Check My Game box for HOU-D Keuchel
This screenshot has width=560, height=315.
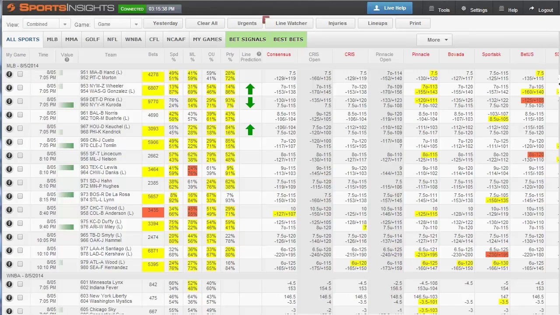click(x=20, y=129)
